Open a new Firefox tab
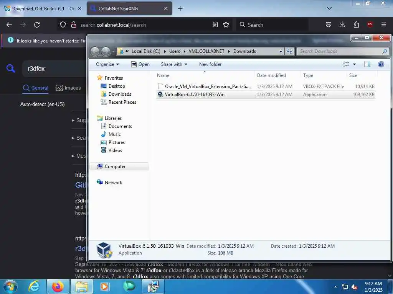The image size is (393, 294). 180,9
